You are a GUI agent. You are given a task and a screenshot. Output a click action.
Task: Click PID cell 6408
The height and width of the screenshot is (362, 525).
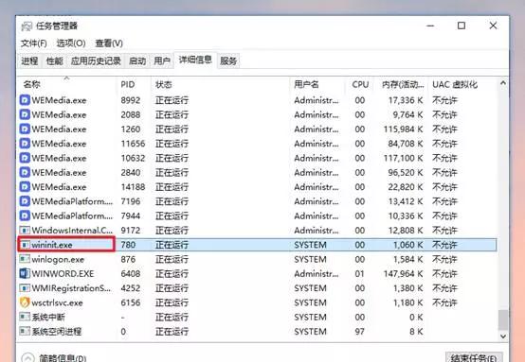131,274
